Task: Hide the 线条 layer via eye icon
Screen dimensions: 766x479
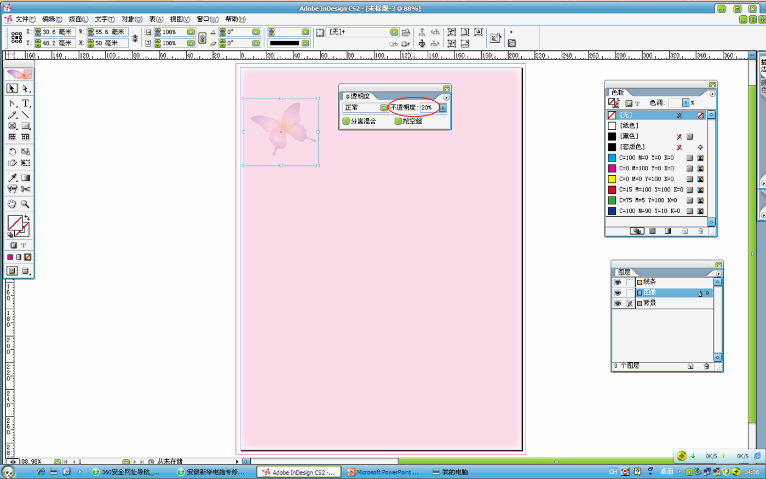Action: click(x=618, y=282)
